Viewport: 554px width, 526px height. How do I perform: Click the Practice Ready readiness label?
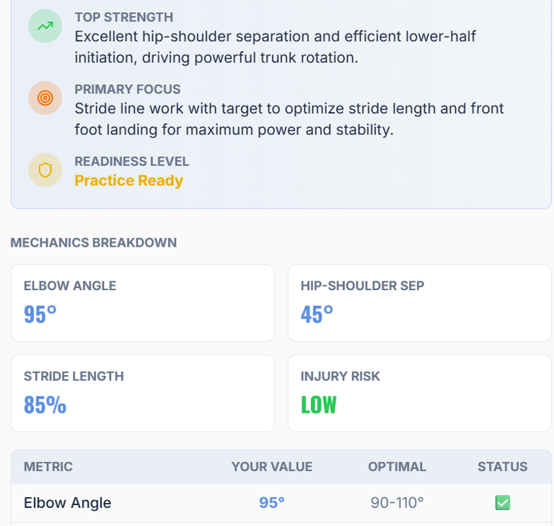(x=129, y=180)
